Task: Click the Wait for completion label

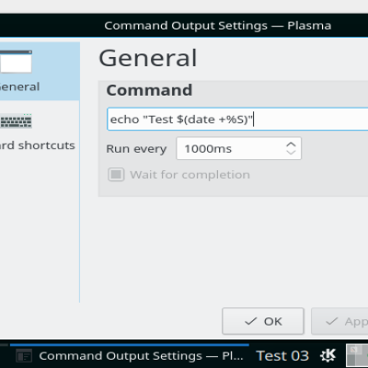Action: (190, 175)
